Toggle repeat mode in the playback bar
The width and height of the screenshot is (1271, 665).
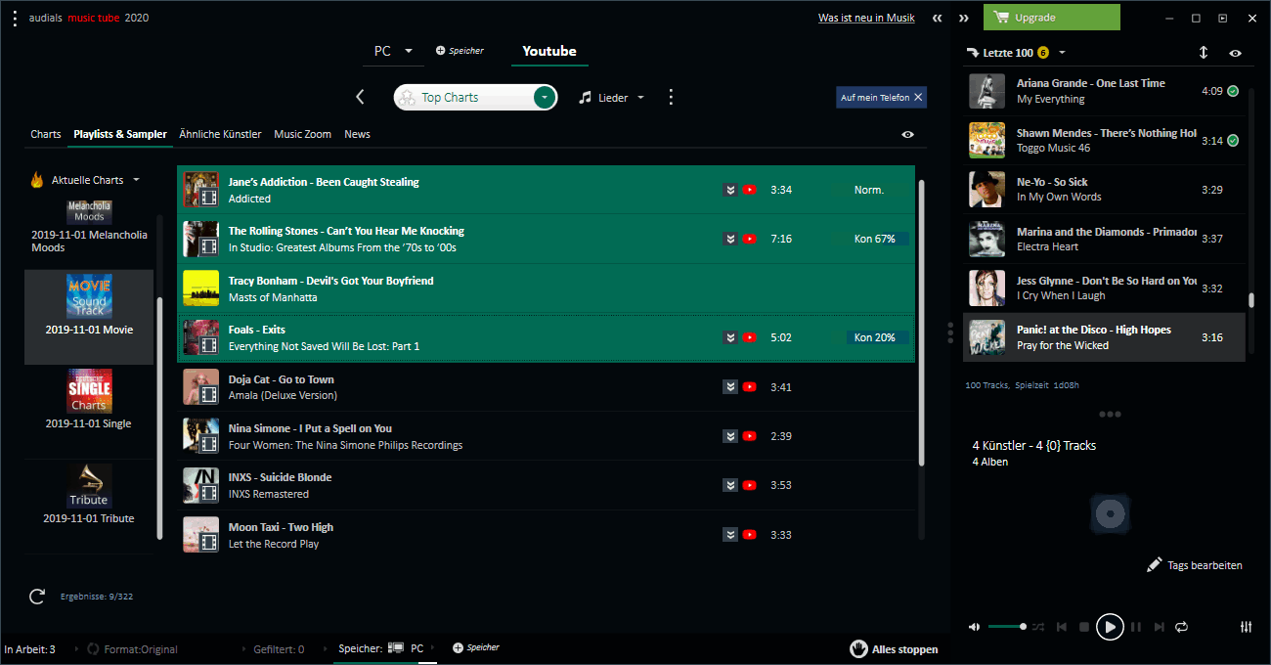(1182, 627)
